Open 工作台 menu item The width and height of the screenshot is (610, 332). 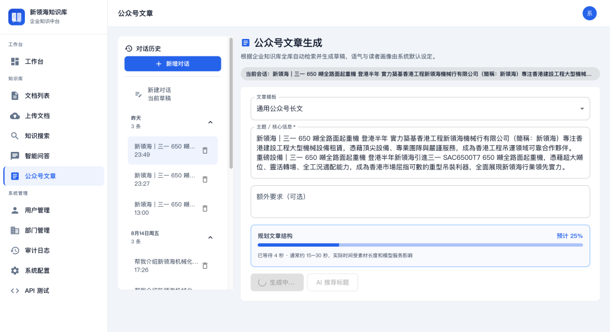(54, 62)
